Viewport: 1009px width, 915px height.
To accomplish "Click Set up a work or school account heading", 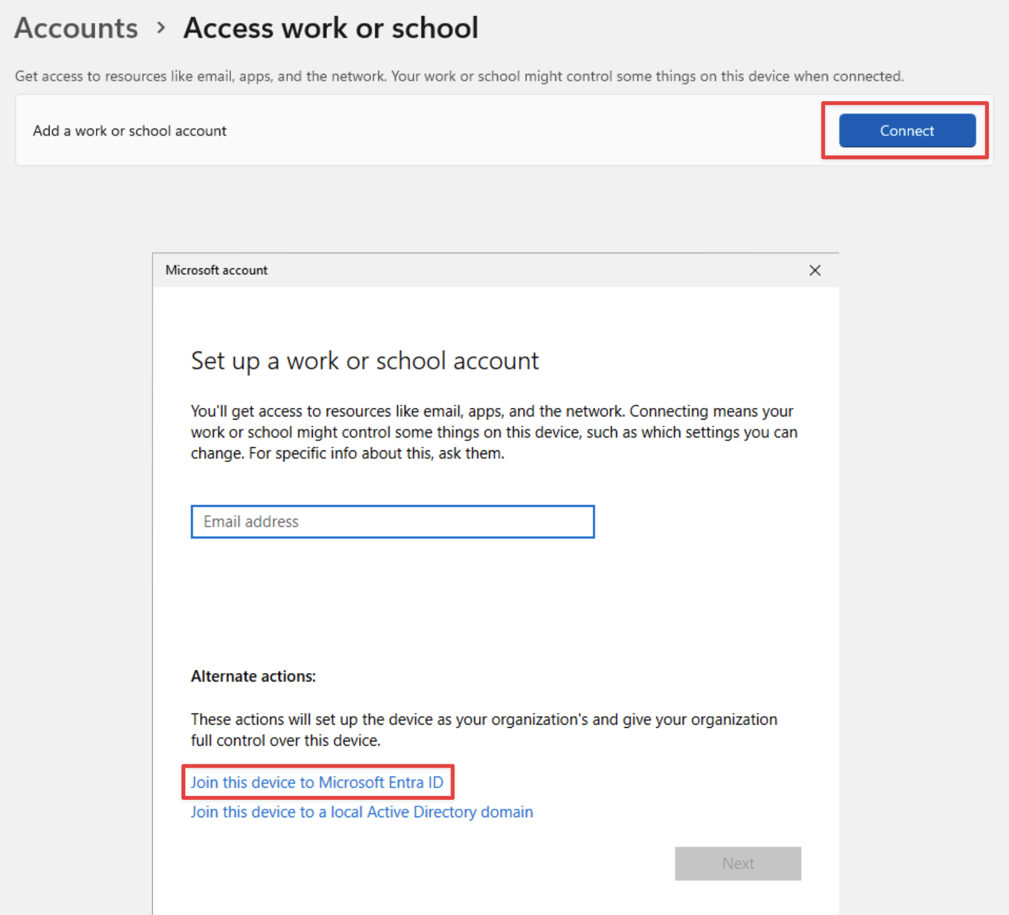I will 365,361.
